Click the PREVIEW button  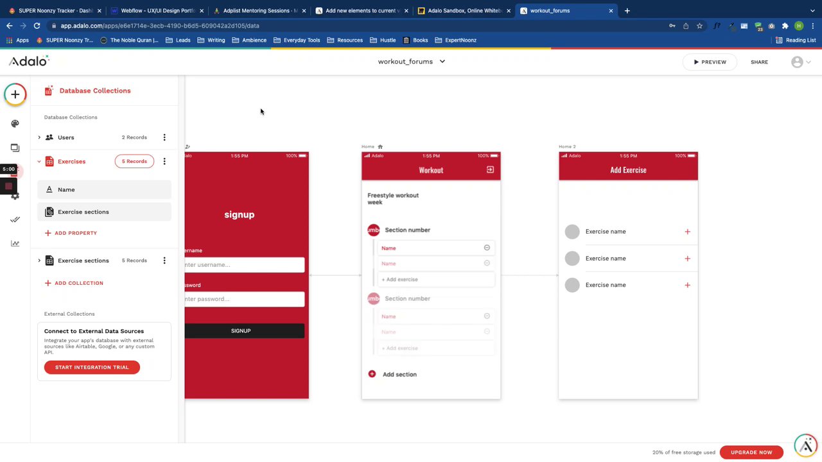(710, 62)
